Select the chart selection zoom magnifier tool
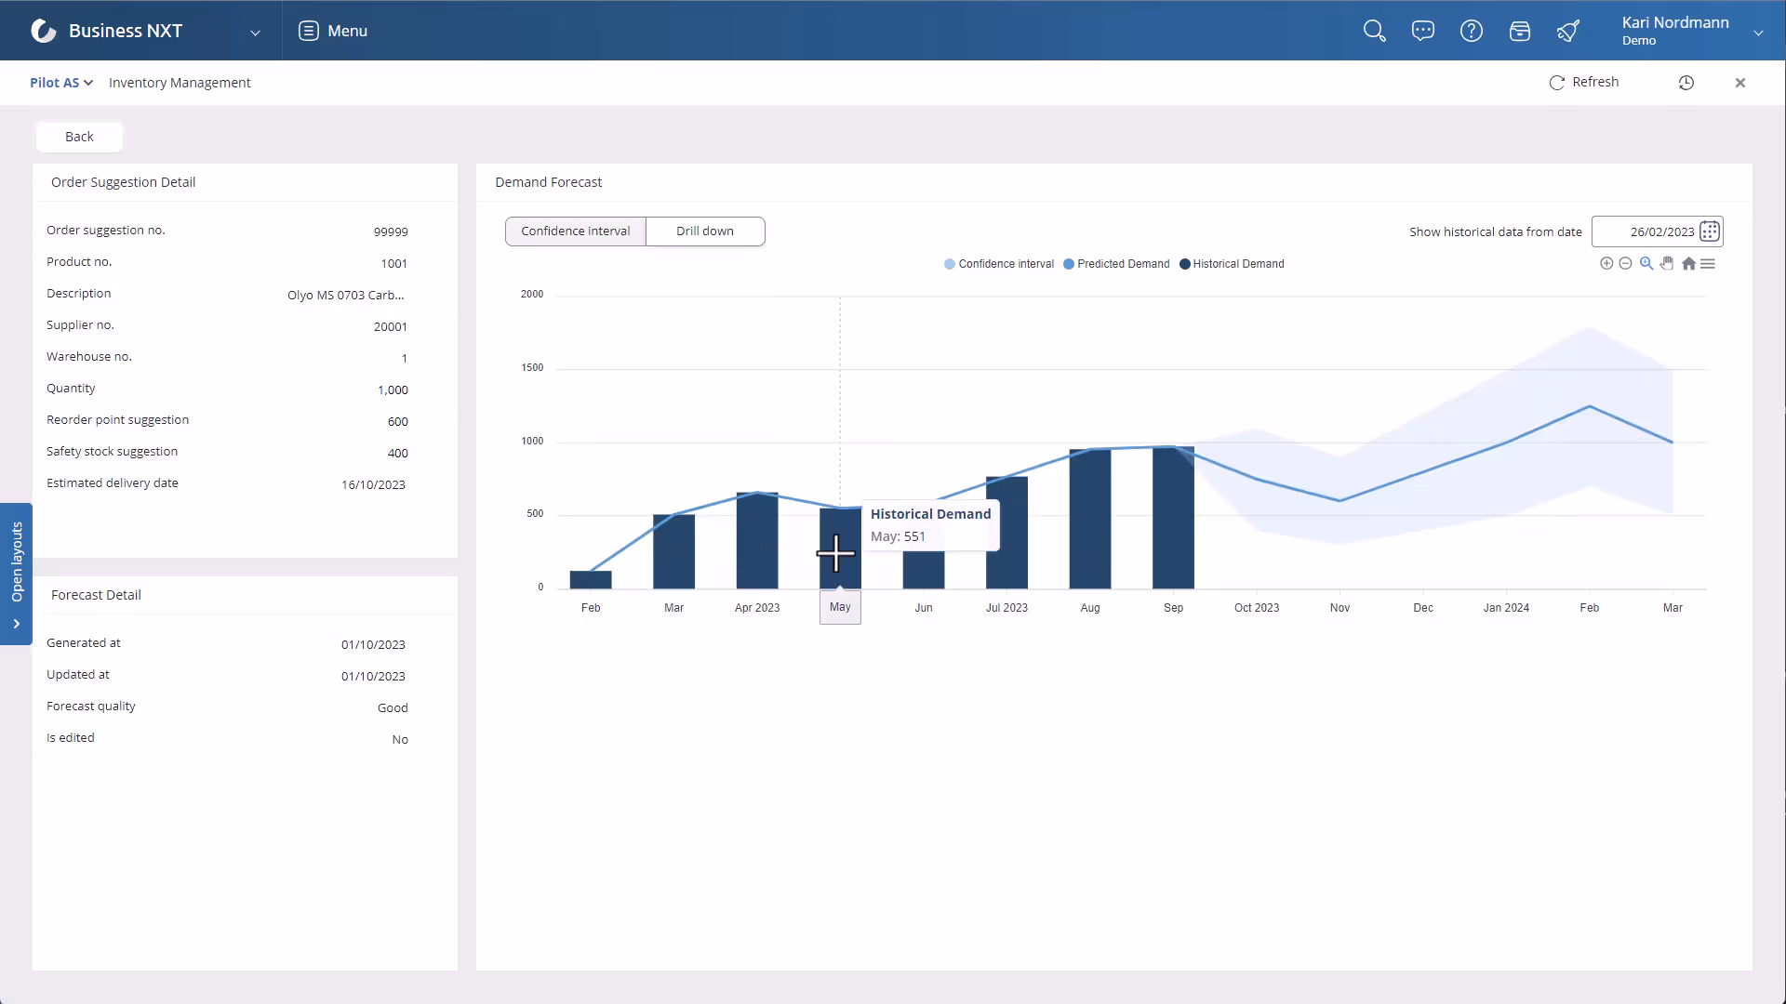 [x=1646, y=264]
